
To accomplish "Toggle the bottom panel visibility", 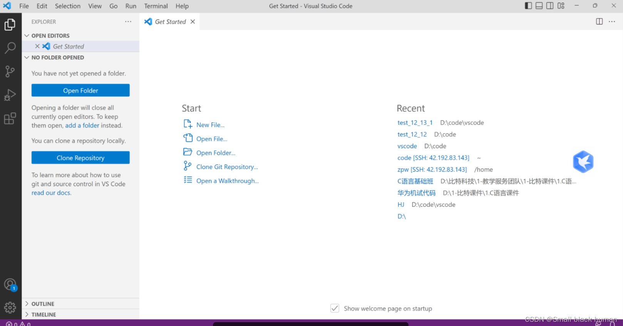I will pyautogui.click(x=539, y=6).
